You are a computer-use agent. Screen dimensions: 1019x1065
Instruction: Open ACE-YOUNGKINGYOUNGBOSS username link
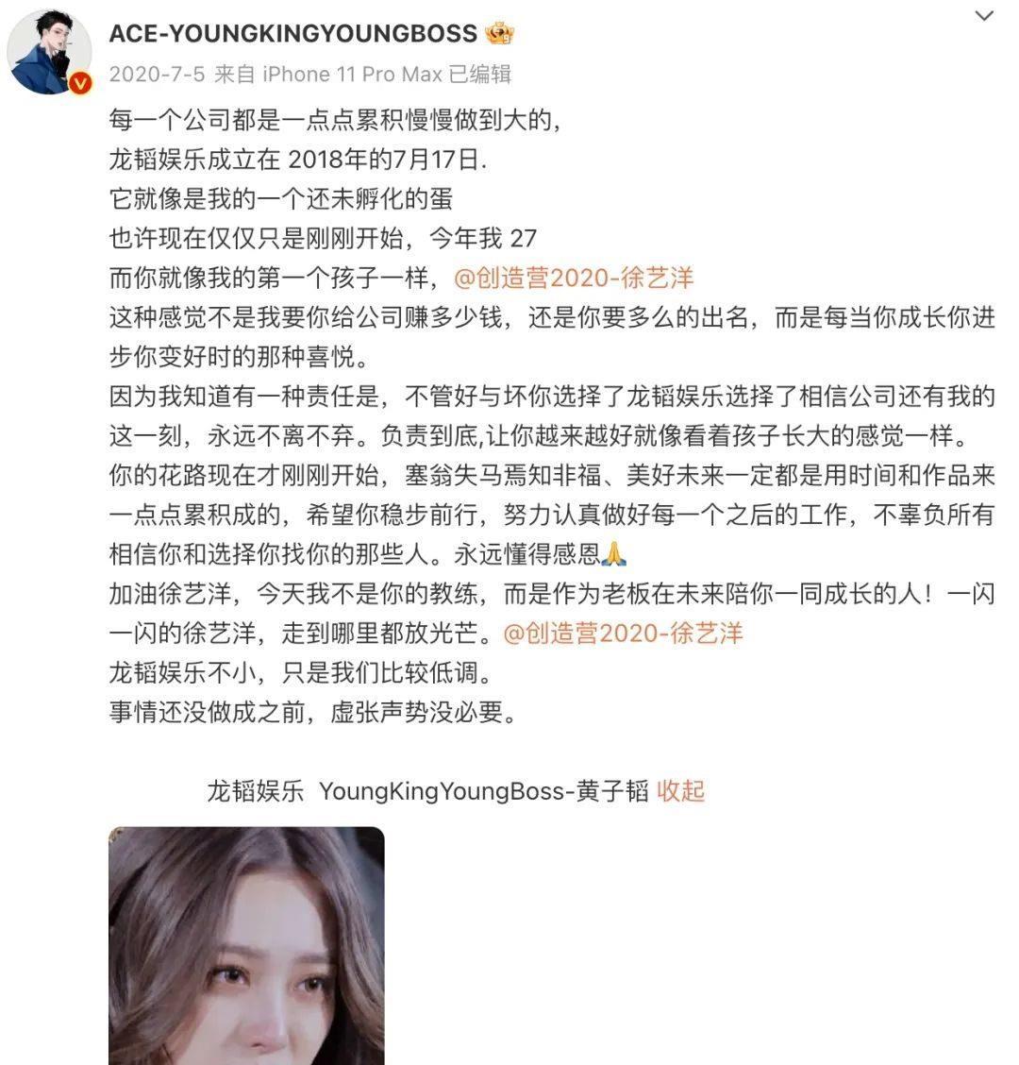293,33
